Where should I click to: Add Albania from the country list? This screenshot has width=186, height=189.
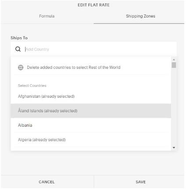click(x=91, y=125)
